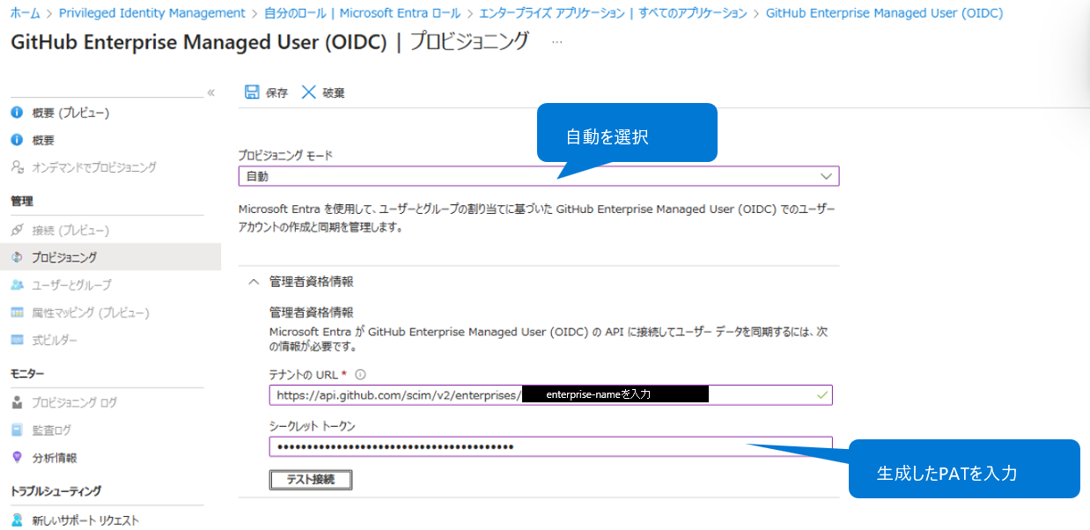Click the プロビジョニング sync icon in sidebar

point(17,257)
